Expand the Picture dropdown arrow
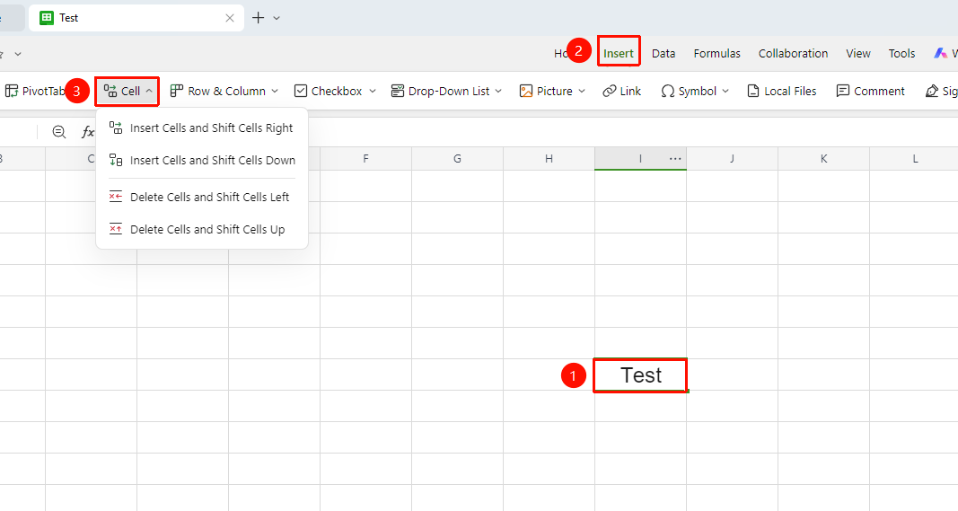The height and width of the screenshot is (511, 958). click(582, 91)
